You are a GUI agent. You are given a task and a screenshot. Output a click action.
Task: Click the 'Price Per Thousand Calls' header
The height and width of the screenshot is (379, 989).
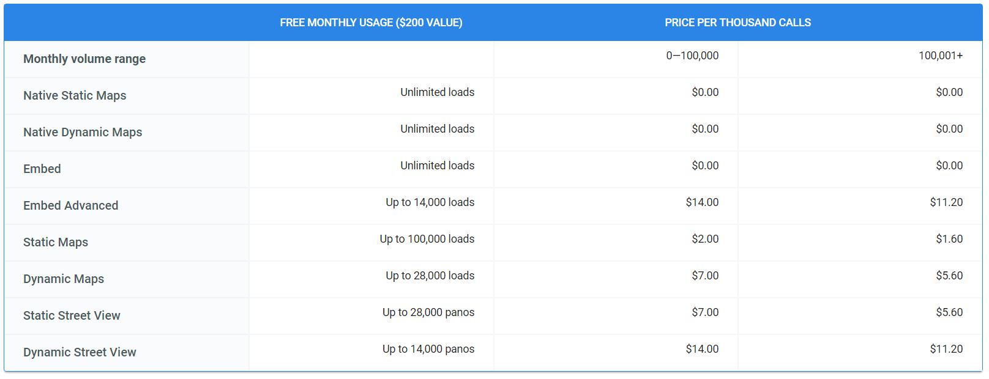[x=737, y=23]
